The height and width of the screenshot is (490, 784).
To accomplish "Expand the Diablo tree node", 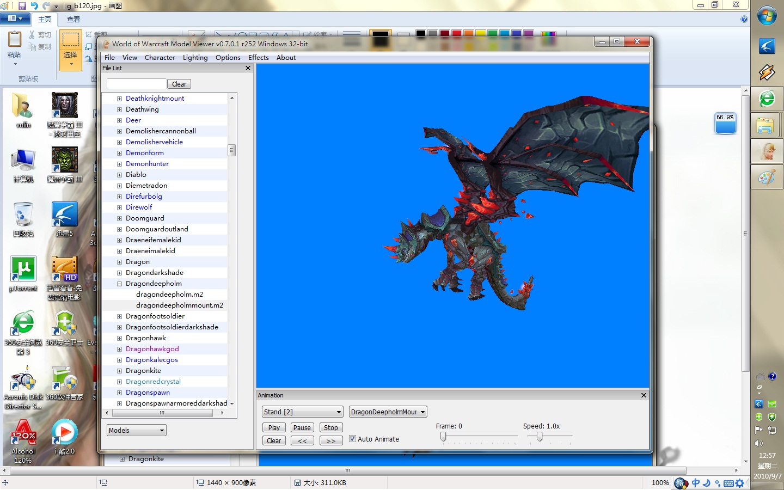I will tap(119, 175).
